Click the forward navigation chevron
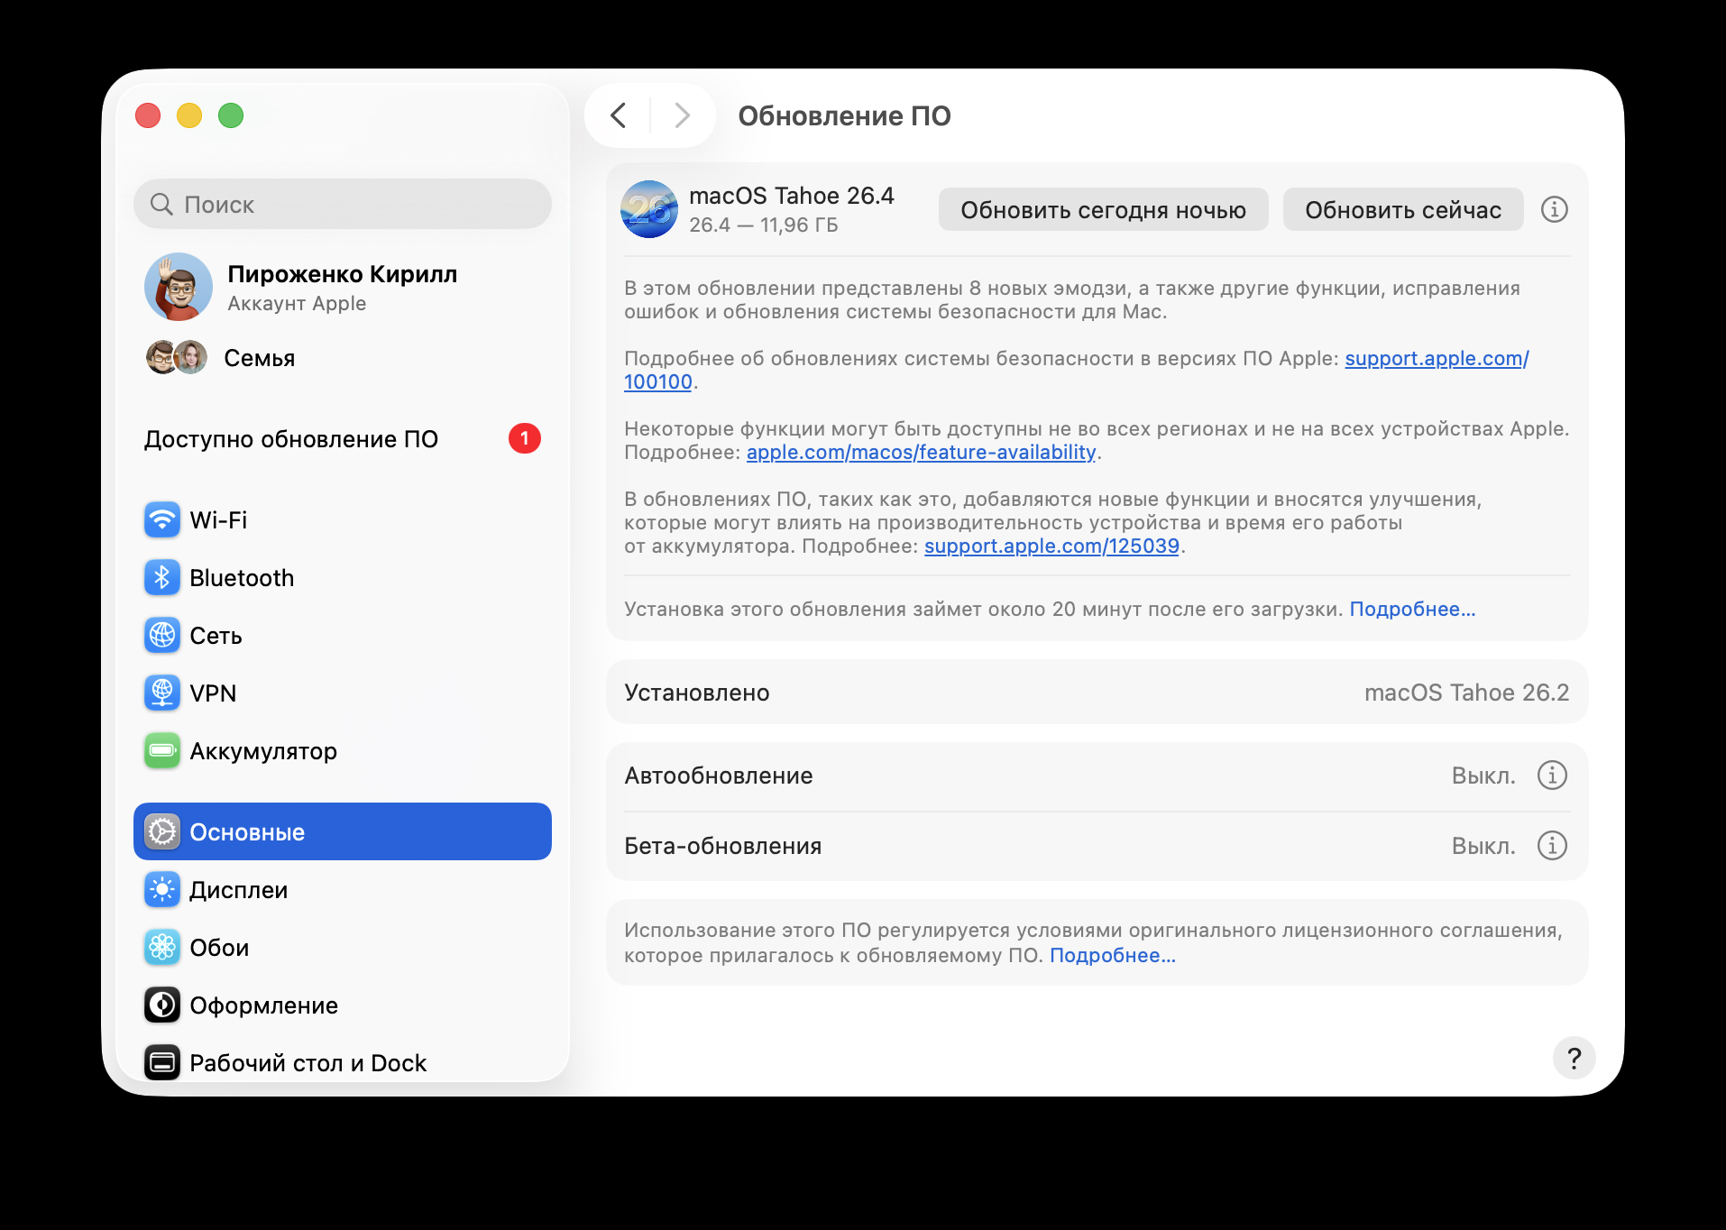 pos(681,115)
